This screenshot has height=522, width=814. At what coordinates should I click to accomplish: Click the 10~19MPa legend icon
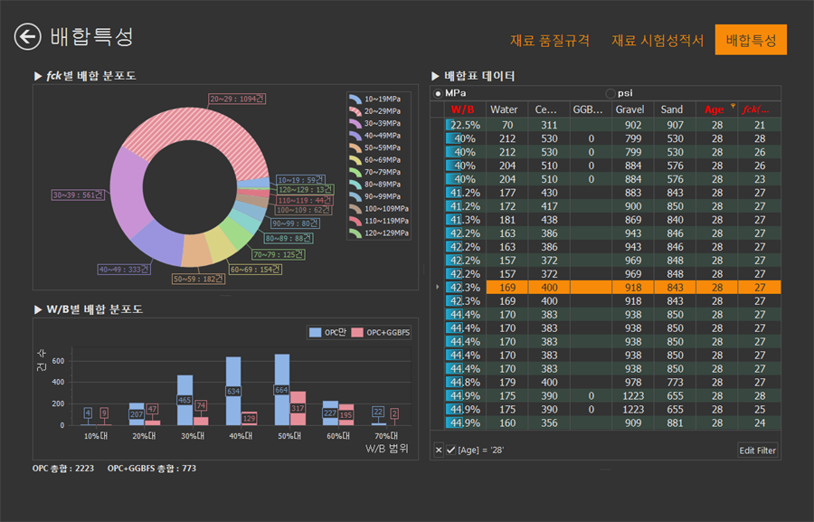[355, 99]
